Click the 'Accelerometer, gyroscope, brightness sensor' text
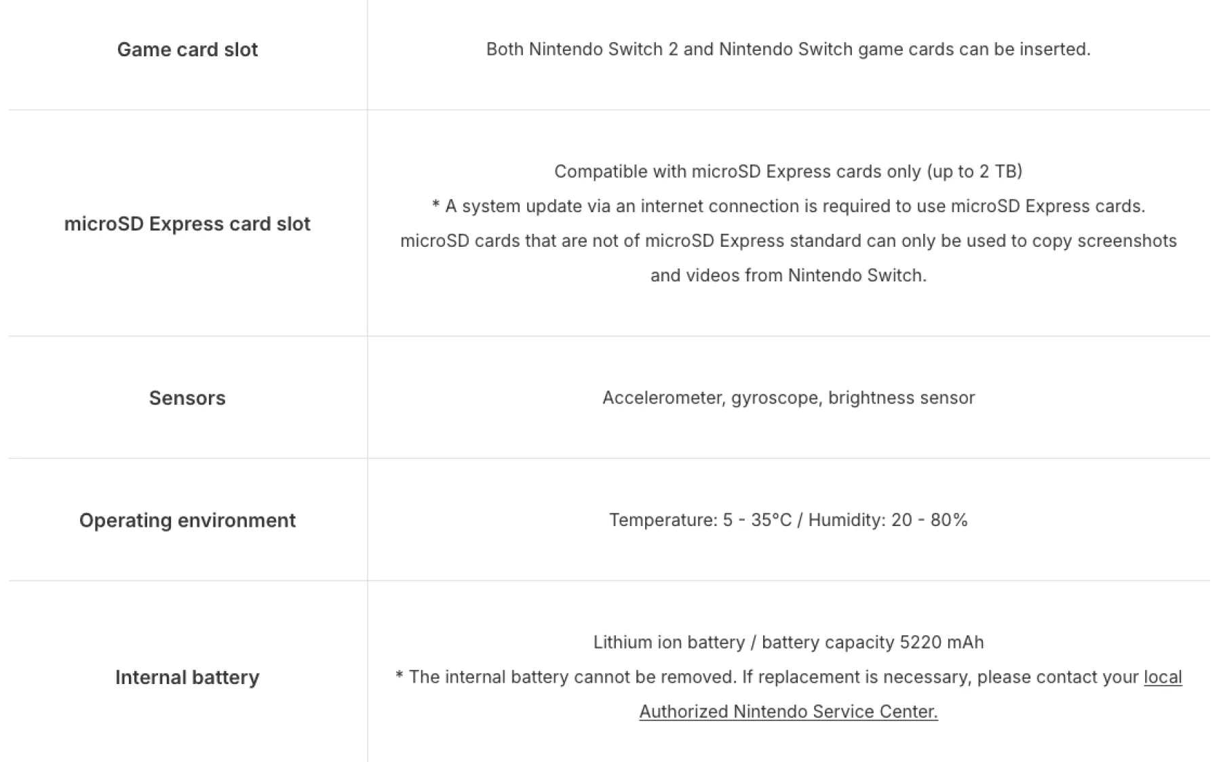1221x762 pixels. pyautogui.click(x=788, y=398)
